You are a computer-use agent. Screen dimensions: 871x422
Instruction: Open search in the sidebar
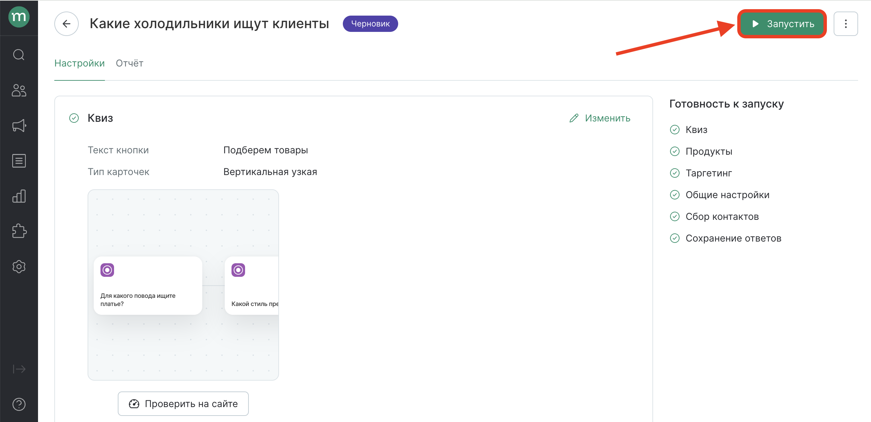click(x=19, y=55)
